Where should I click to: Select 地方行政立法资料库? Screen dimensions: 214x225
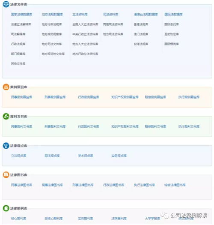coord(85,54)
